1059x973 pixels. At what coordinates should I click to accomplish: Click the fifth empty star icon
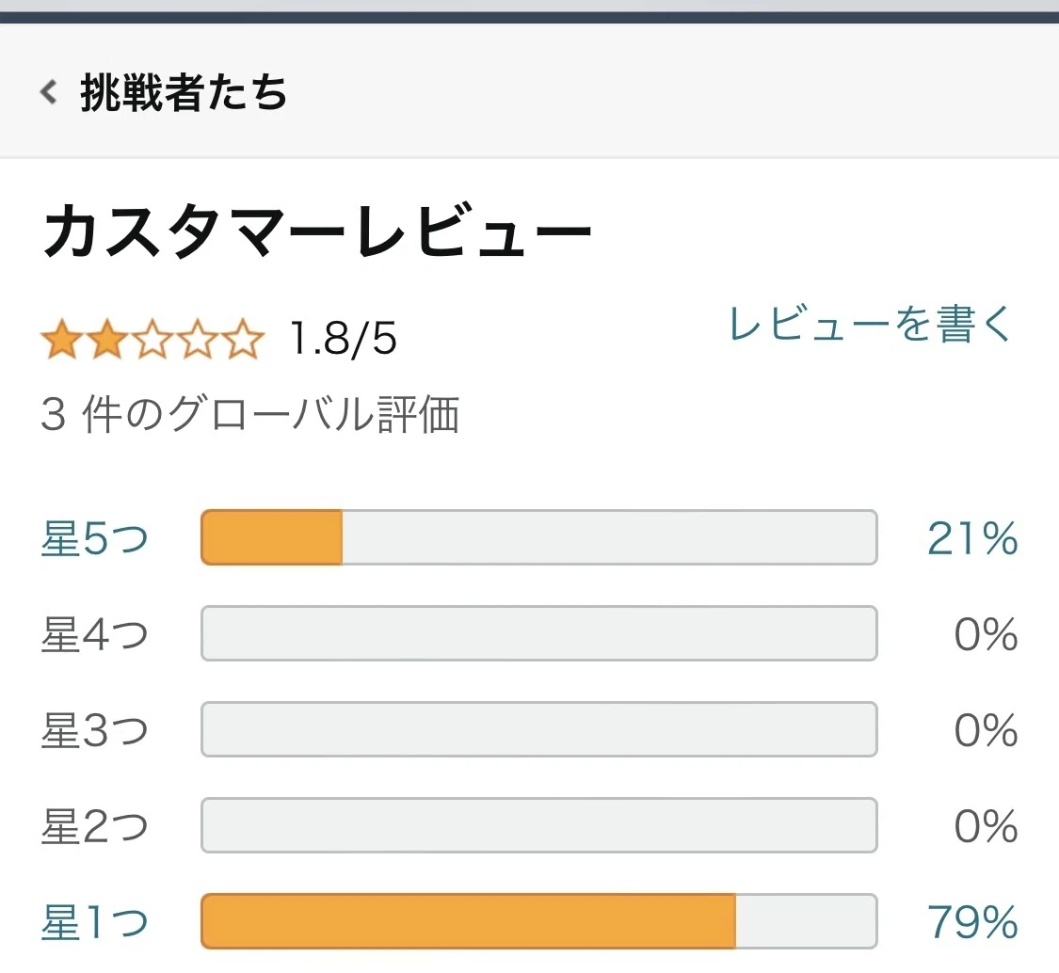click(243, 339)
